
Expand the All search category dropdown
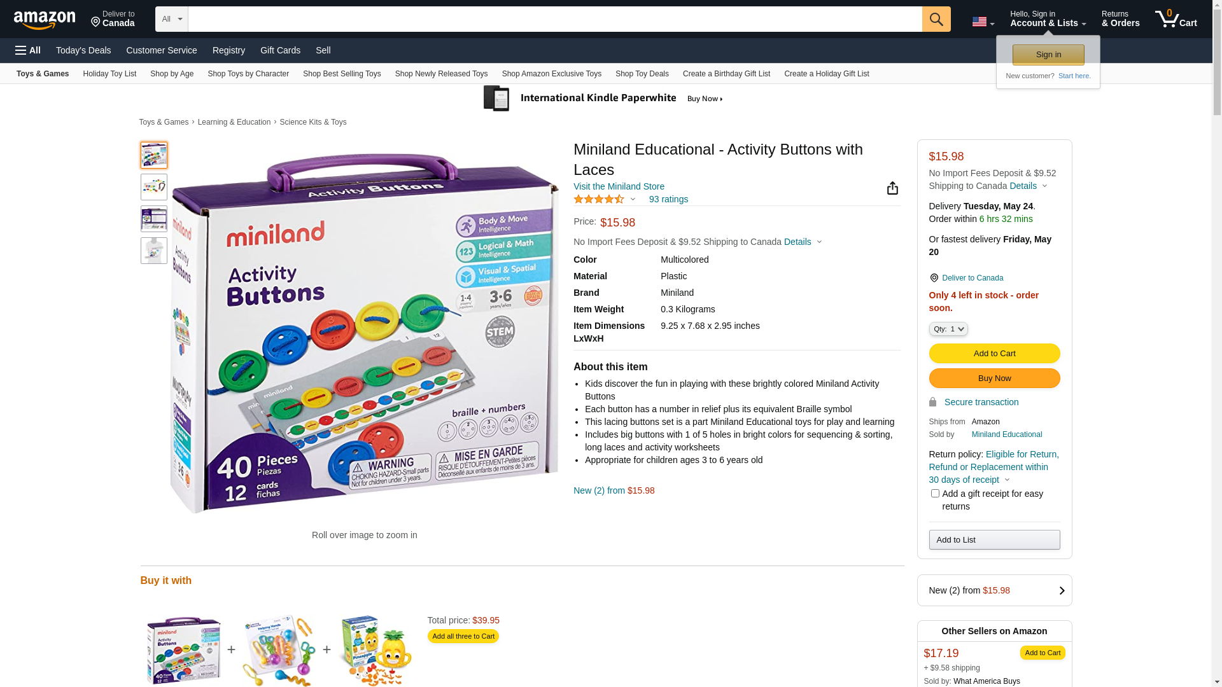tap(172, 19)
